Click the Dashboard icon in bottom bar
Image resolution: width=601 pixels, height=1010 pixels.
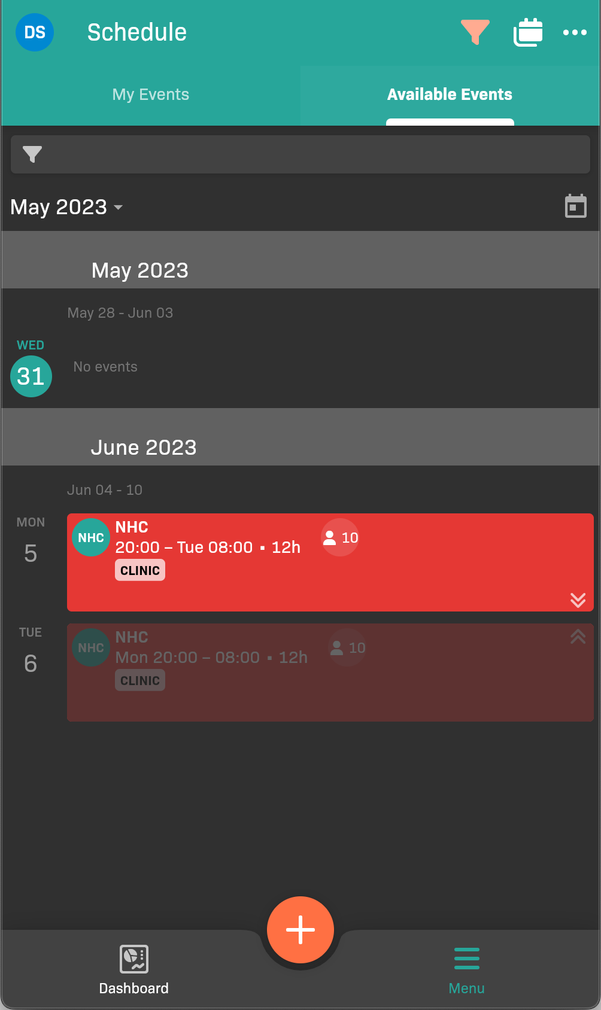click(134, 959)
